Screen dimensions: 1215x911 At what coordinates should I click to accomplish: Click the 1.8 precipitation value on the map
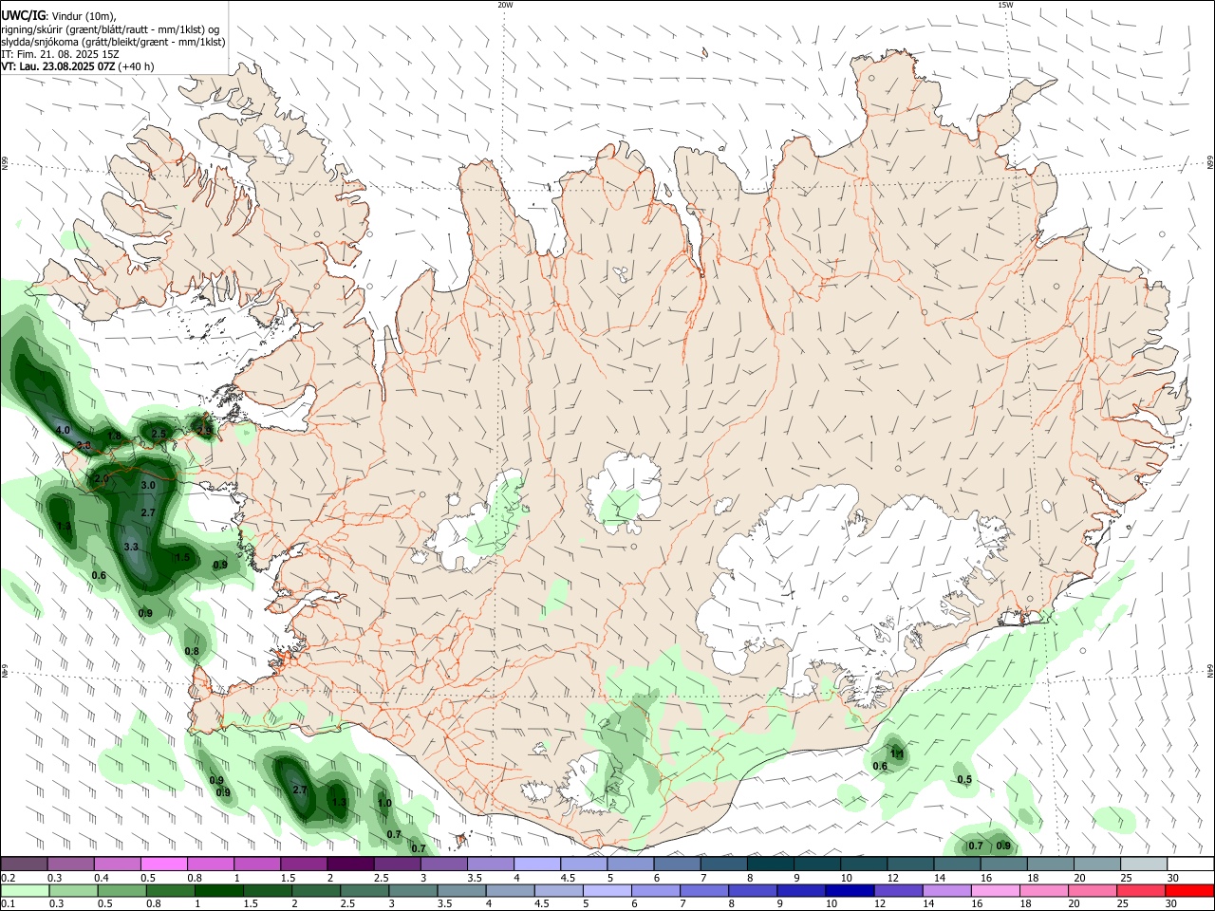[x=115, y=437]
